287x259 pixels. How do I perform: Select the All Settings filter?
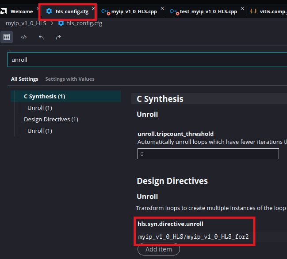(x=24, y=79)
